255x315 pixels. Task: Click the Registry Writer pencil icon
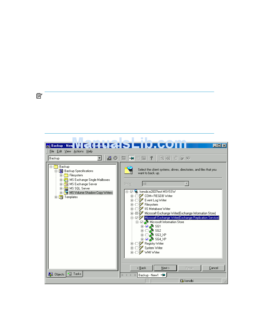(141, 244)
